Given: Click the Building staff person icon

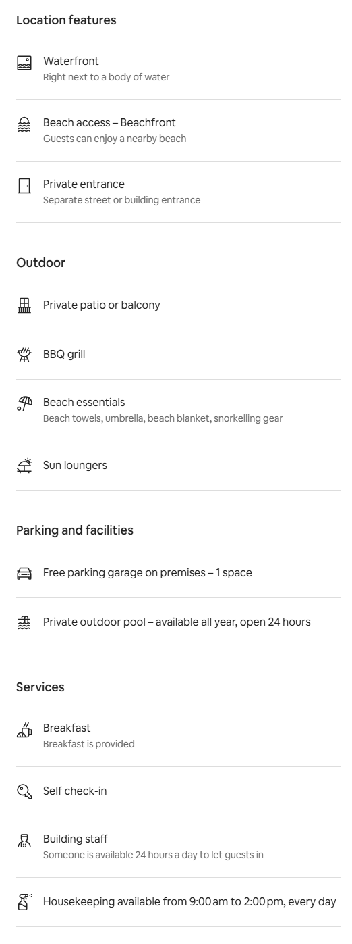Looking at the screenshot, I should tap(24, 841).
